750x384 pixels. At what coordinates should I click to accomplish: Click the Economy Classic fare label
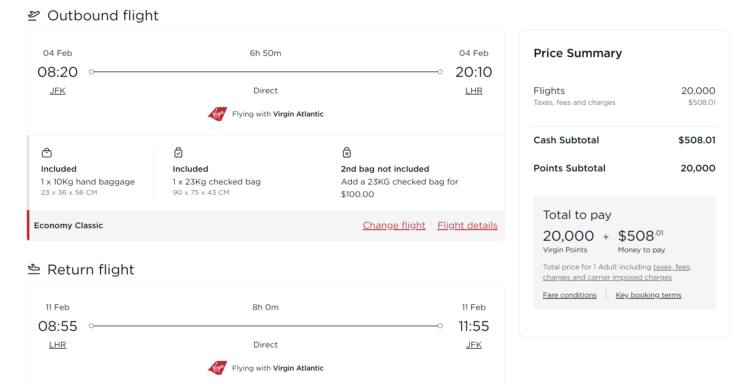pyautogui.click(x=68, y=225)
